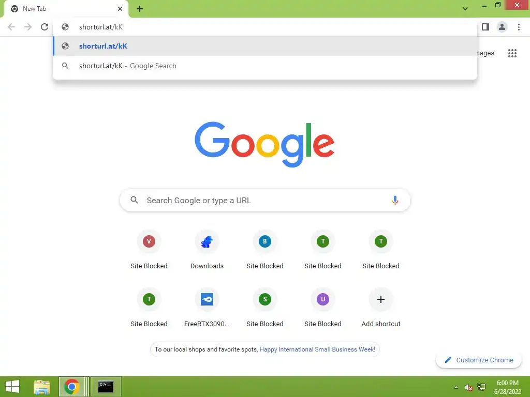Open the clock showing 6:00 PM

click(x=507, y=387)
